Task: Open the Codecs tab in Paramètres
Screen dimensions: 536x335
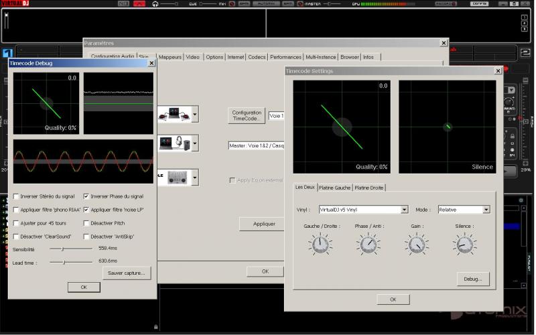Action: click(257, 58)
